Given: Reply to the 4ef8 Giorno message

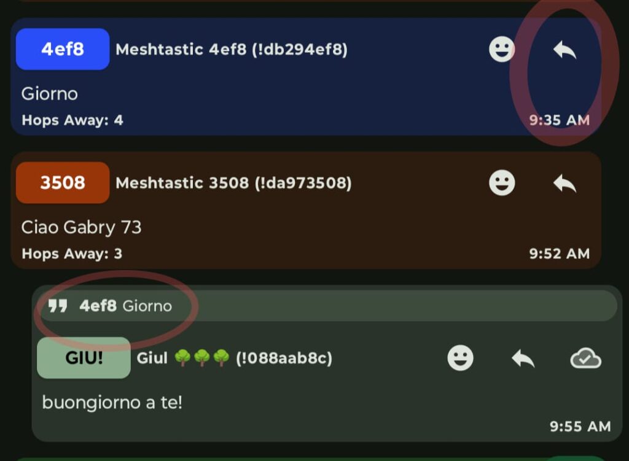Looking at the screenshot, I should (x=565, y=50).
